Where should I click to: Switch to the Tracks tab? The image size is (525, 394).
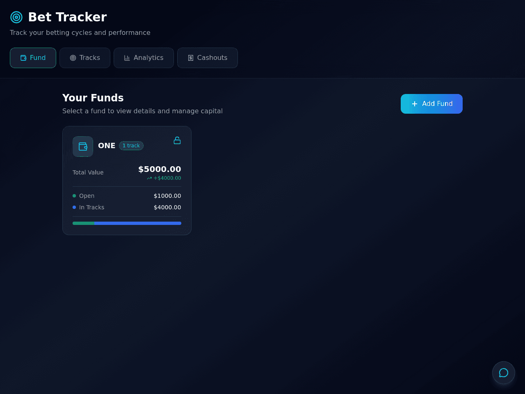[x=85, y=58]
